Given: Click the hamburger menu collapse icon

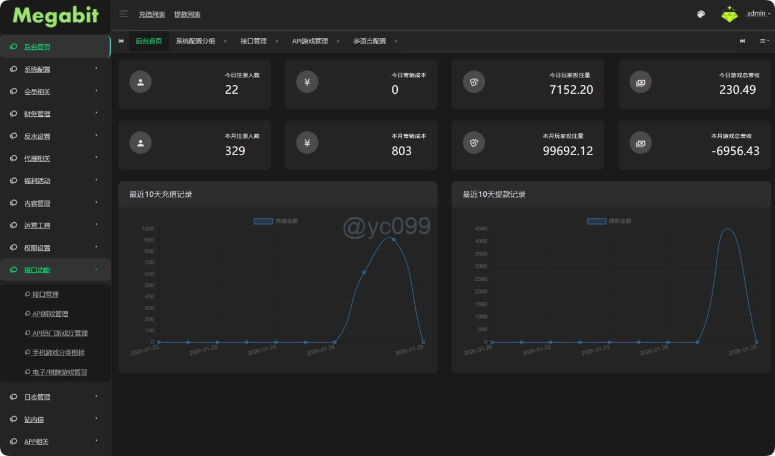Looking at the screenshot, I should coord(124,14).
